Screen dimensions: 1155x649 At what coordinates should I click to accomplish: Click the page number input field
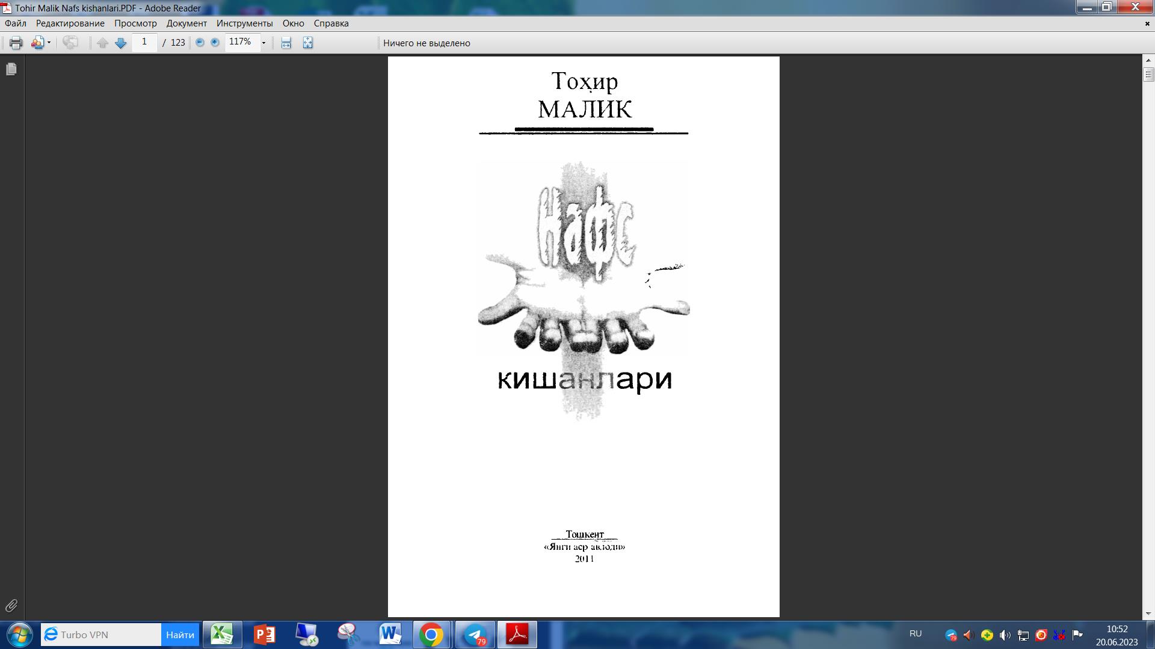[144, 43]
